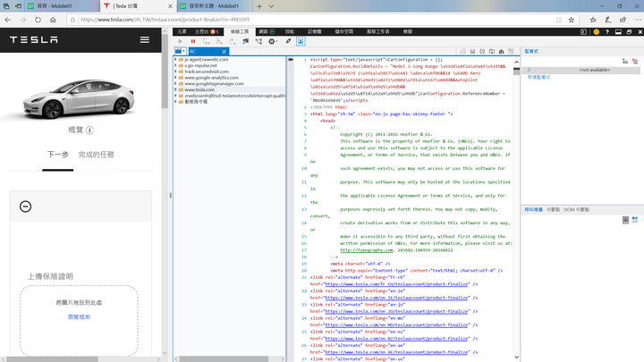Viewport: 644px width, 362px height.
Task: Click the fr-ch tesla.com href link
Action: pos(396,284)
